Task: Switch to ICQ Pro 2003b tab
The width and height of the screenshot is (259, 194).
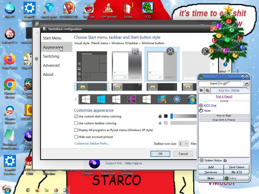Action: coord(229,91)
